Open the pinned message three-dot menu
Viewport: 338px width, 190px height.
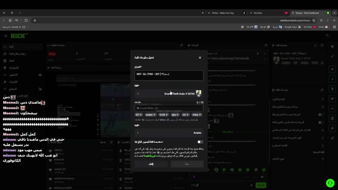[x=264, y=53]
